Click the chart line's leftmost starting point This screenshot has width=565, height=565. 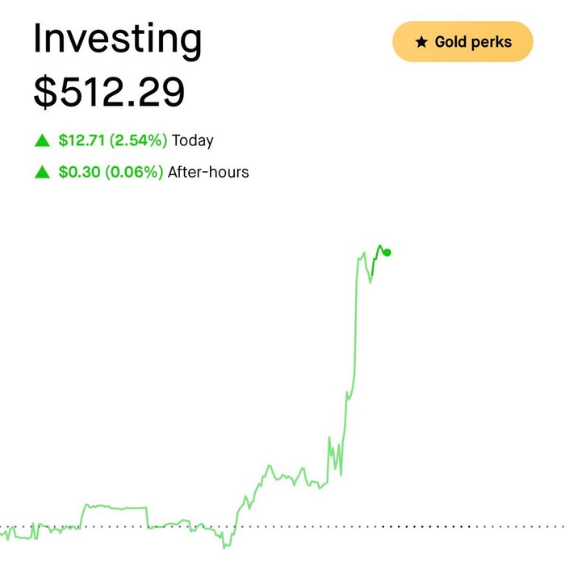point(1,533)
